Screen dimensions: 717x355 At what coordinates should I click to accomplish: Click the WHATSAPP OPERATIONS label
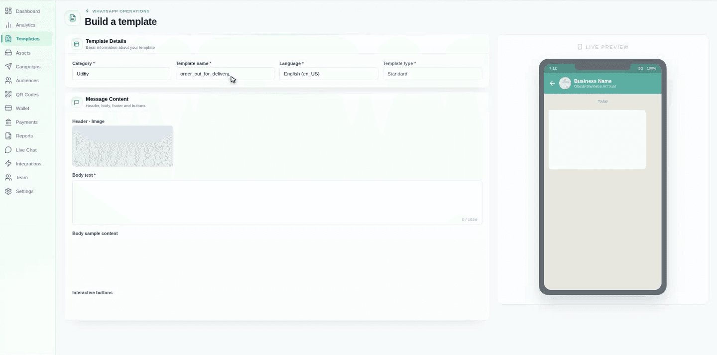[x=120, y=11]
